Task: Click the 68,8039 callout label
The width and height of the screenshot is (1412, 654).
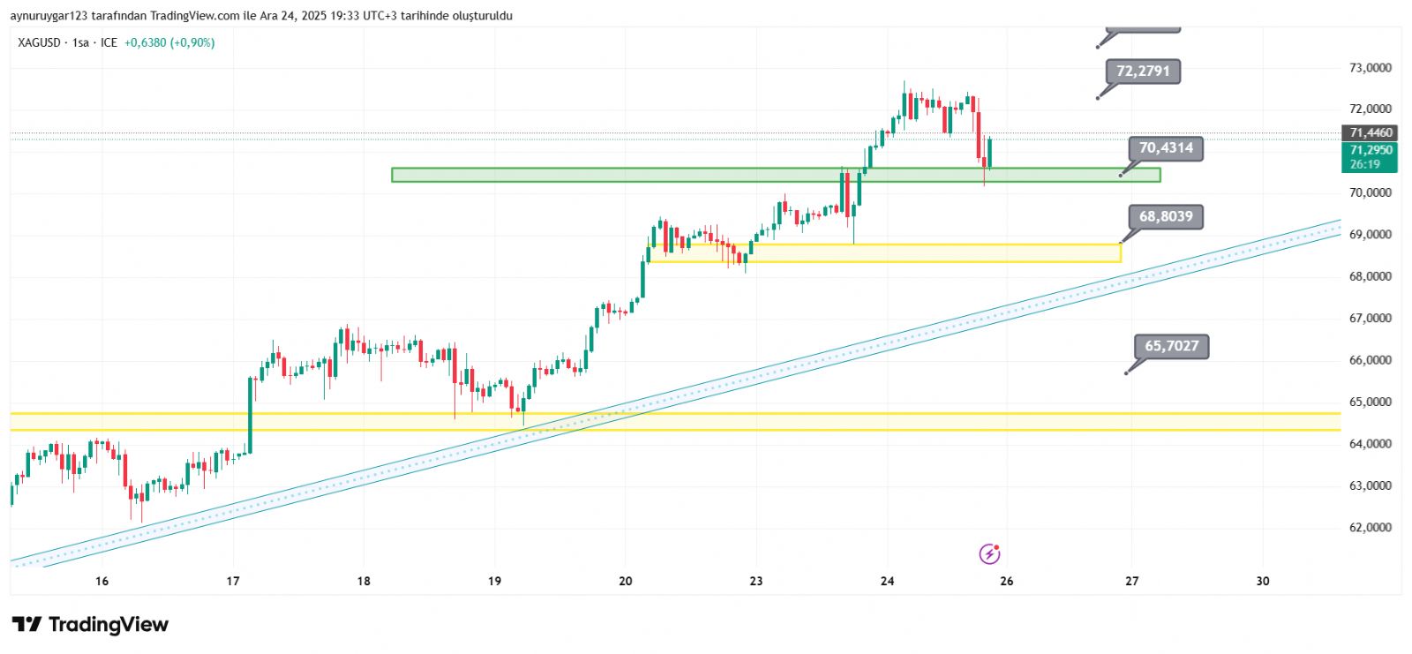Action: click(x=1165, y=216)
